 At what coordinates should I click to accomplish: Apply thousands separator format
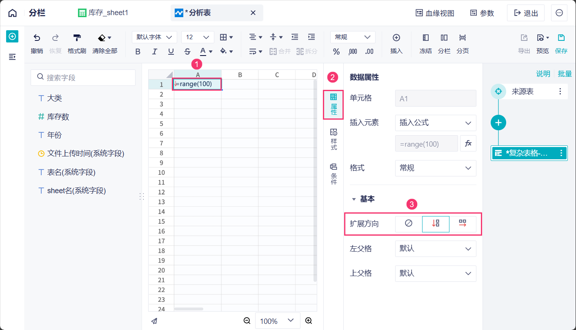tap(353, 51)
